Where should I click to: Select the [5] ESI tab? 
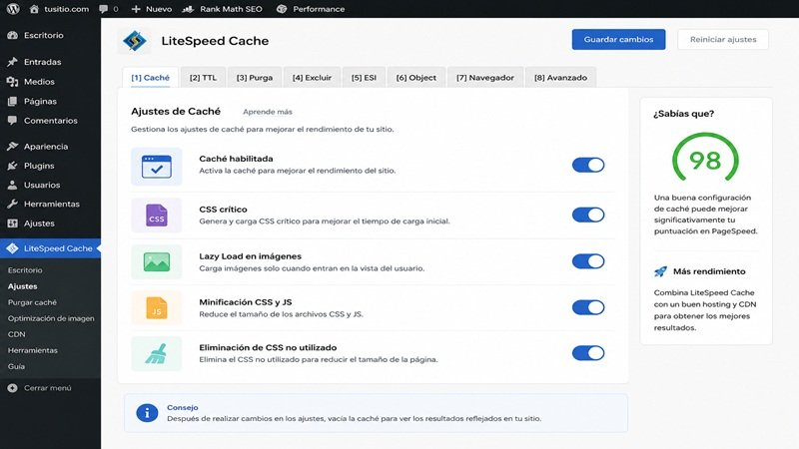364,78
